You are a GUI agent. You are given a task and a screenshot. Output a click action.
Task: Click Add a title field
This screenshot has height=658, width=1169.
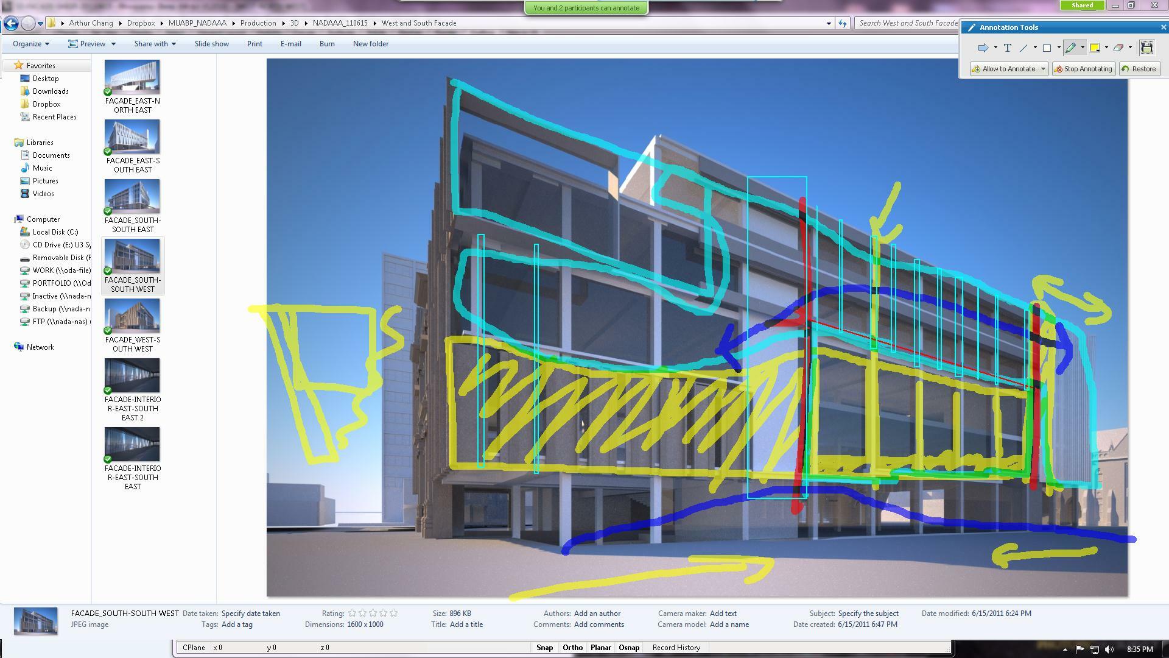click(466, 624)
